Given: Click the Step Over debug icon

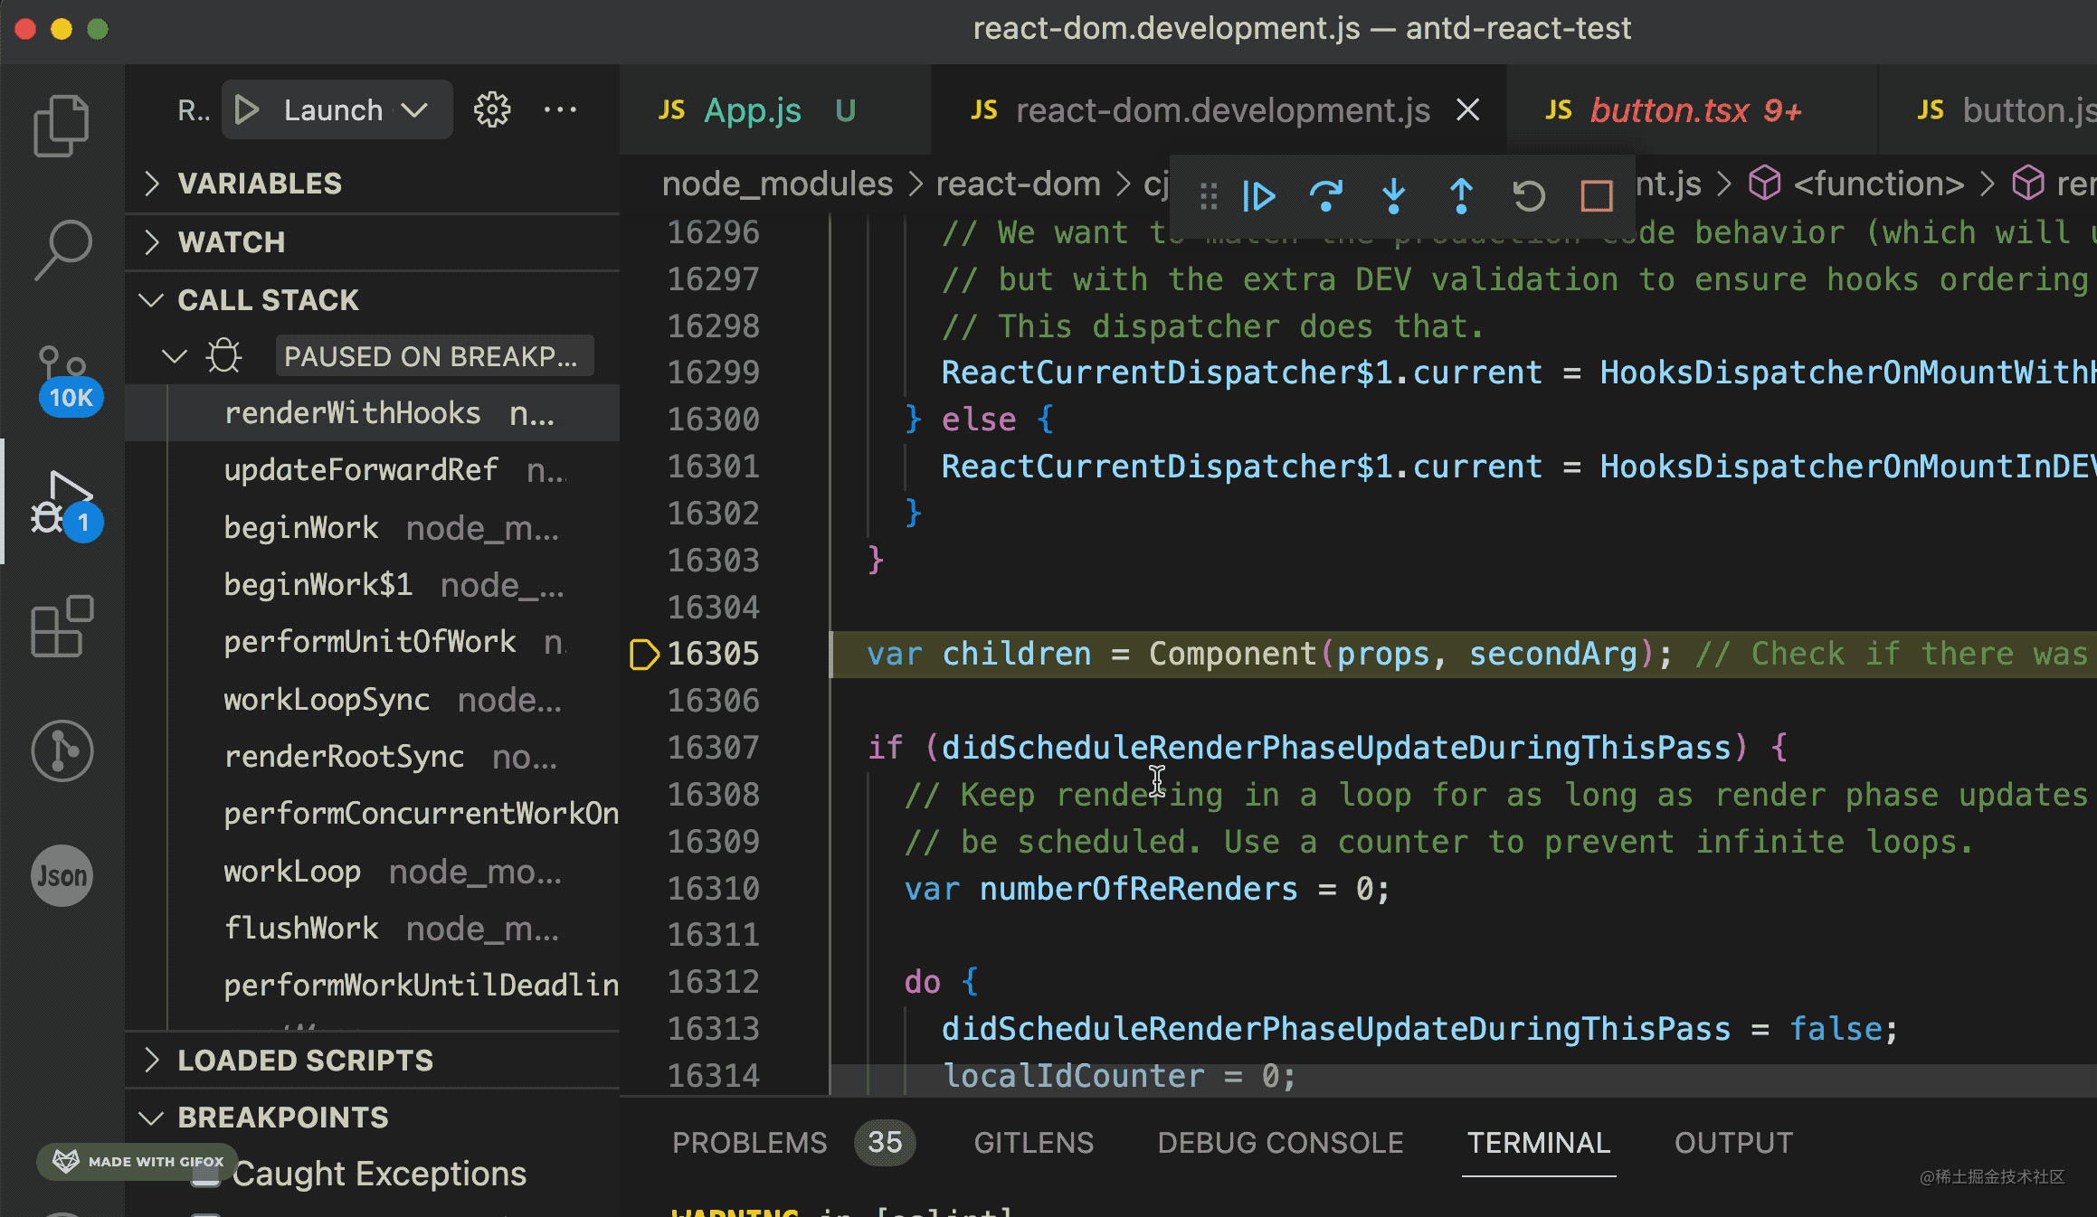Looking at the screenshot, I should click(1326, 196).
